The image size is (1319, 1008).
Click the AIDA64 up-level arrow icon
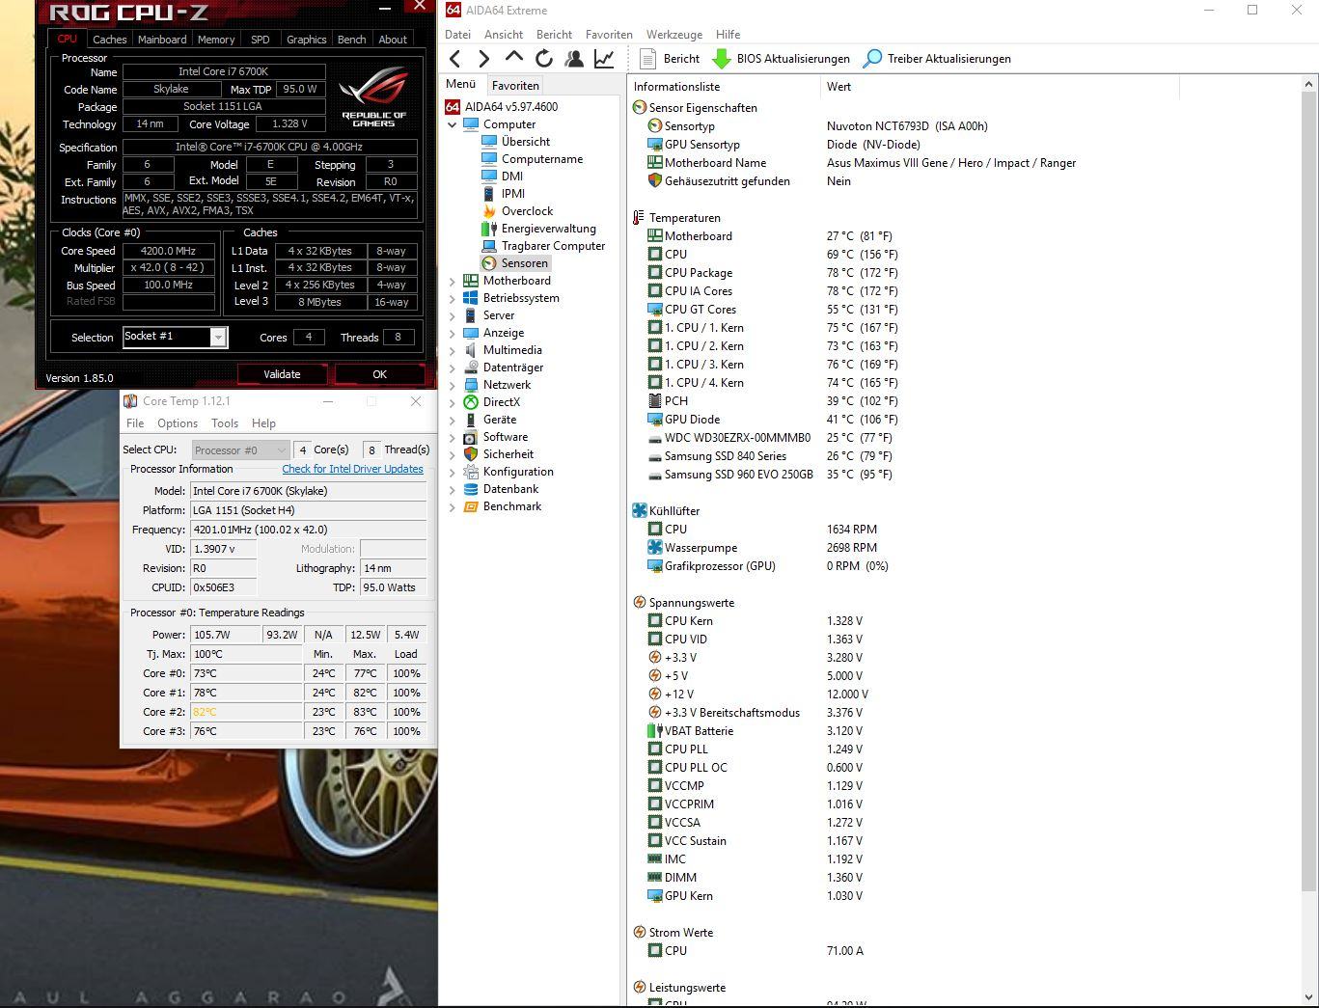[514, 59]
